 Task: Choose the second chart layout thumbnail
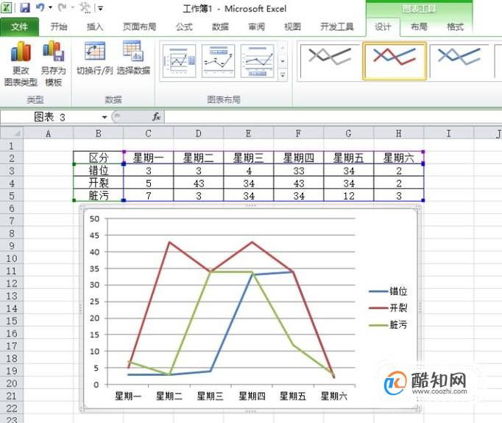coord(219,61)
